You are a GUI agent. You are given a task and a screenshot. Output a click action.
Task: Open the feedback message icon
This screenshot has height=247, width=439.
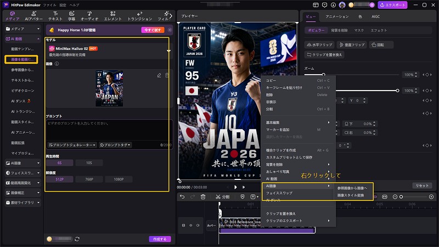[x=324, y=5]
